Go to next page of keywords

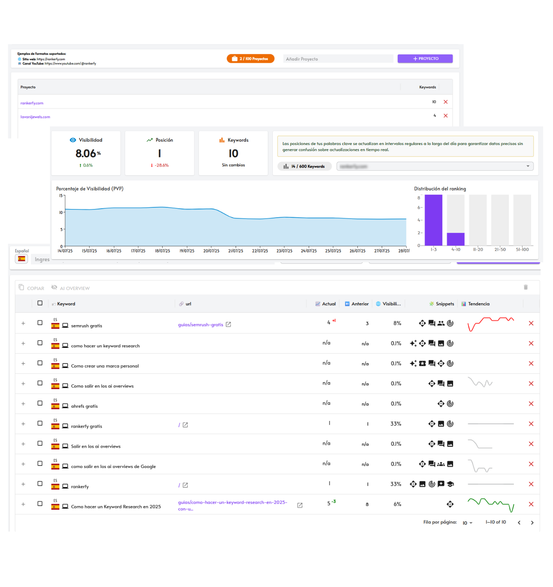point(532,523)
